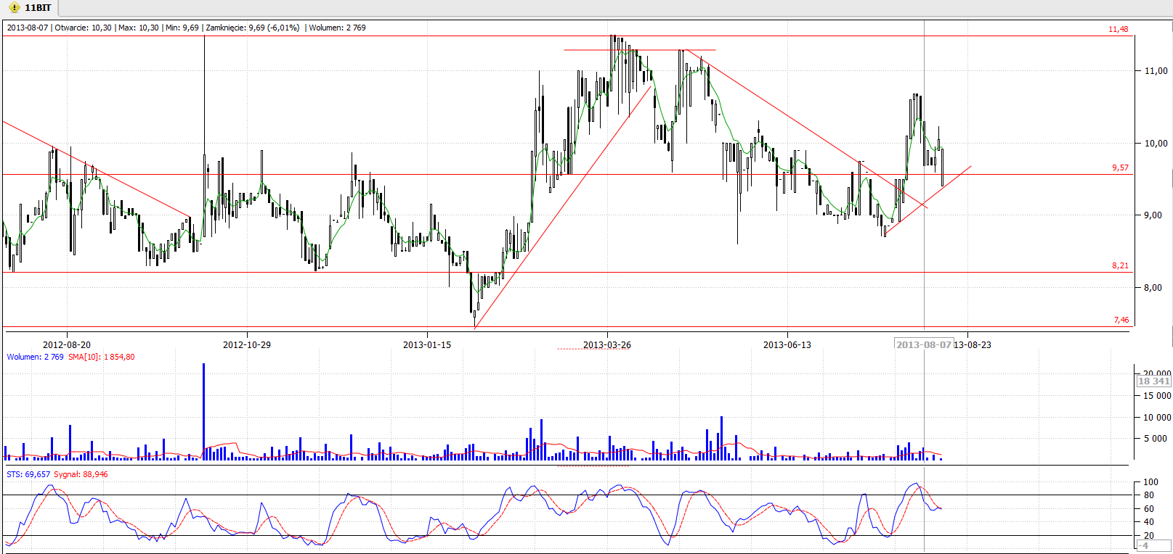Click the blue Wolumen: 2 769 panel legend

(35, 357)
